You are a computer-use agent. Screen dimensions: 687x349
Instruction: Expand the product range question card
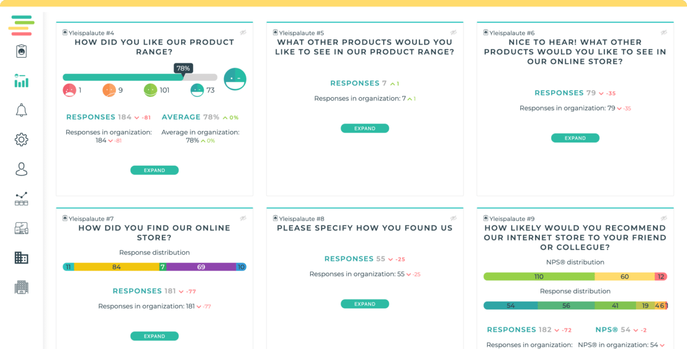[x=154, y=170]
